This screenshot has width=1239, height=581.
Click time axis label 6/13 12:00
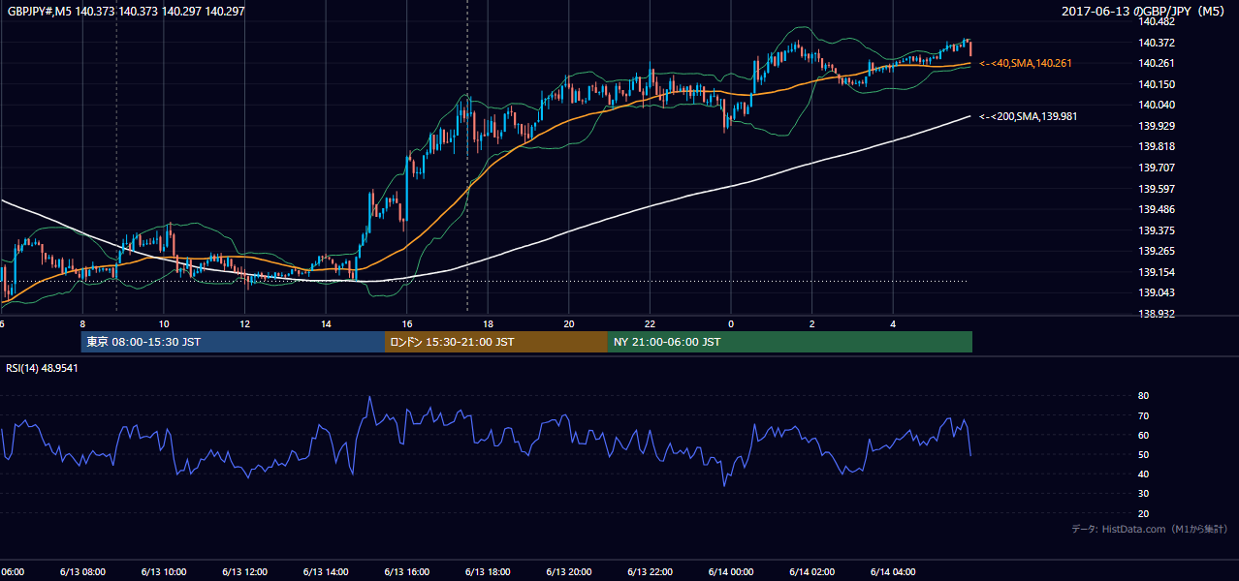click(244, 571)
